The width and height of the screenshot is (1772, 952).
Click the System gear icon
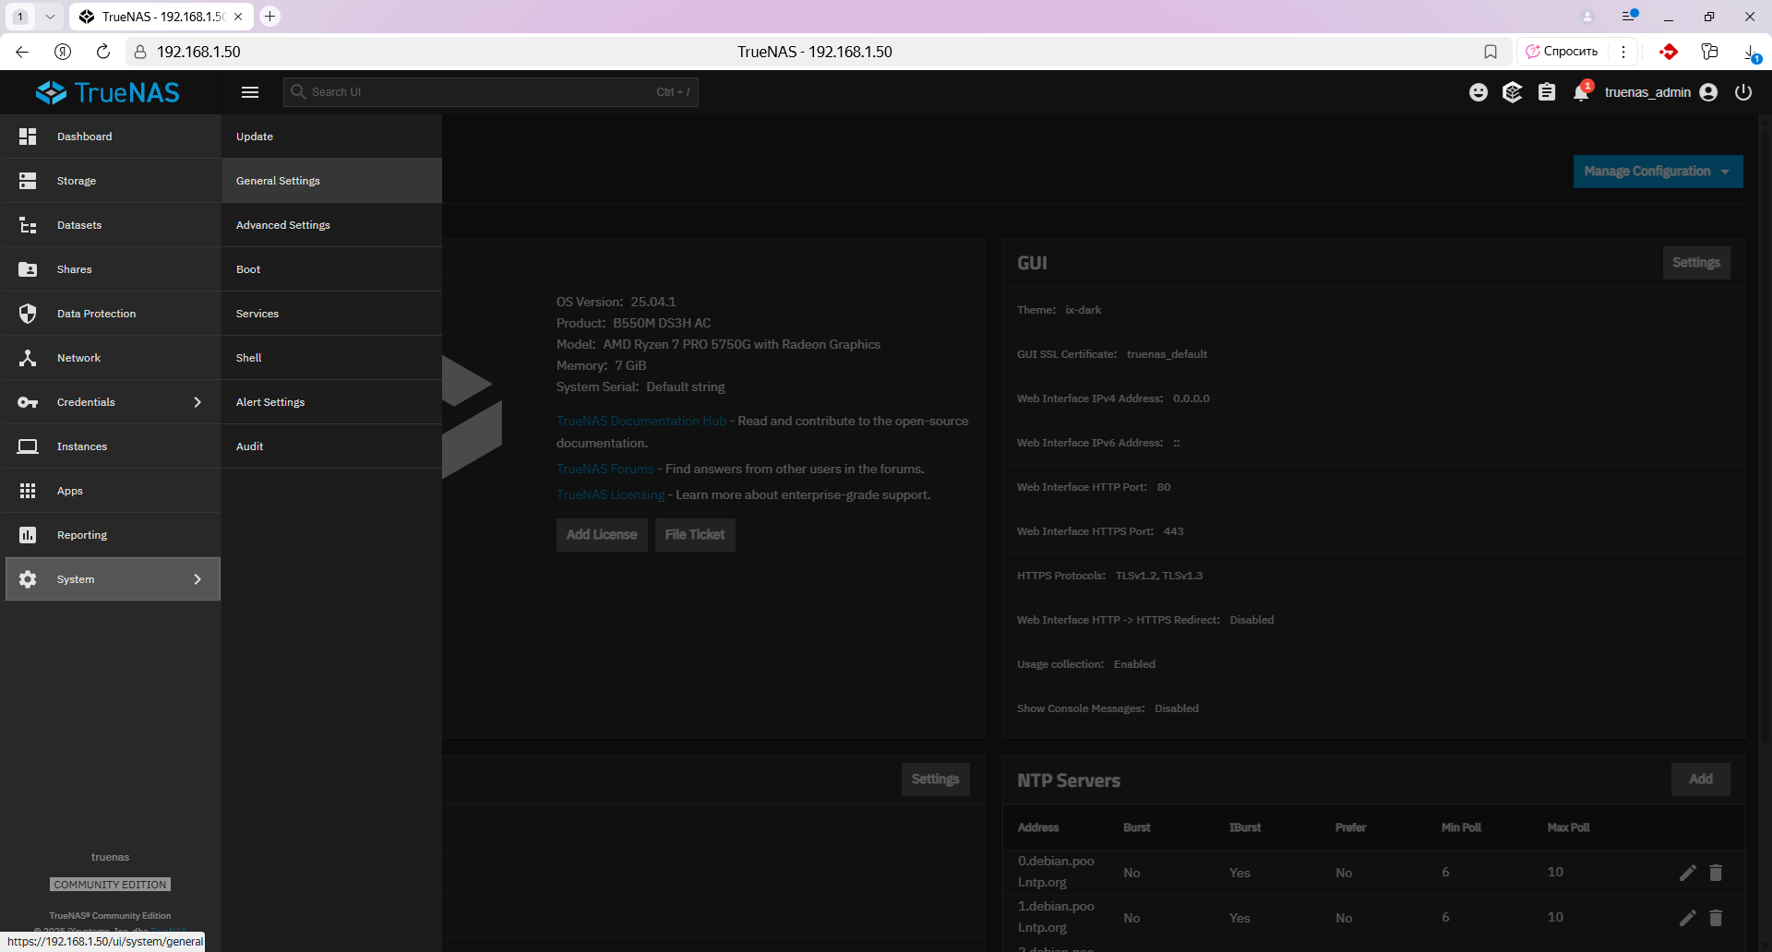28,579
